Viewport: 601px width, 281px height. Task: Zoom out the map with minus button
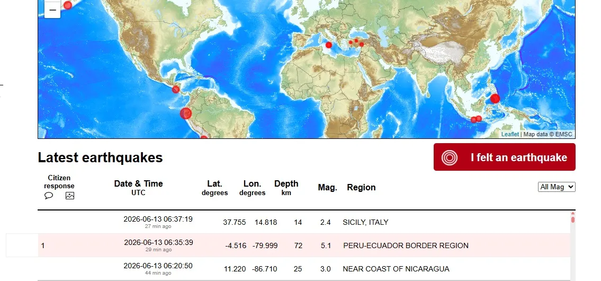click(52, 10)
